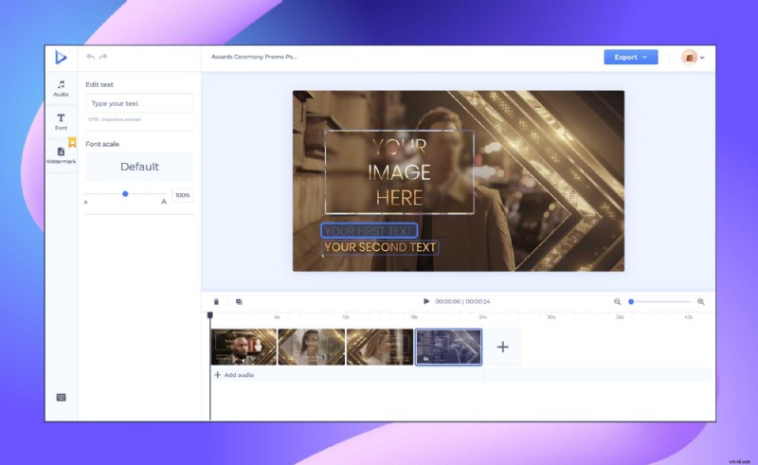Image resolution: width=758 pixels, height=465 pixels.
Task: Click the Type your text input field
Action: [x=139, y=103]
